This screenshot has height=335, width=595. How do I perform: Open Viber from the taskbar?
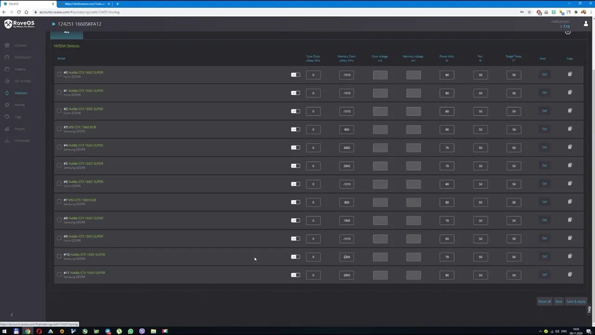coord(142,331)
